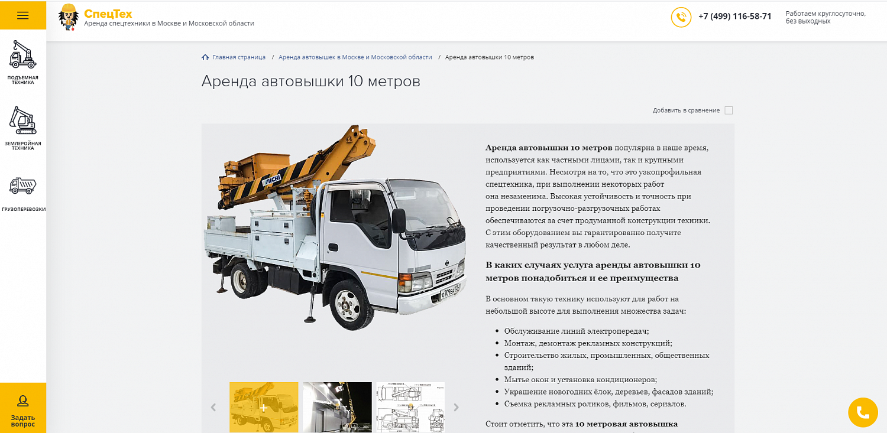The height and width of the screenshot is (433, 887).
Task: Click list item Обслуживание линий электропередач
Action: point(577,331)
